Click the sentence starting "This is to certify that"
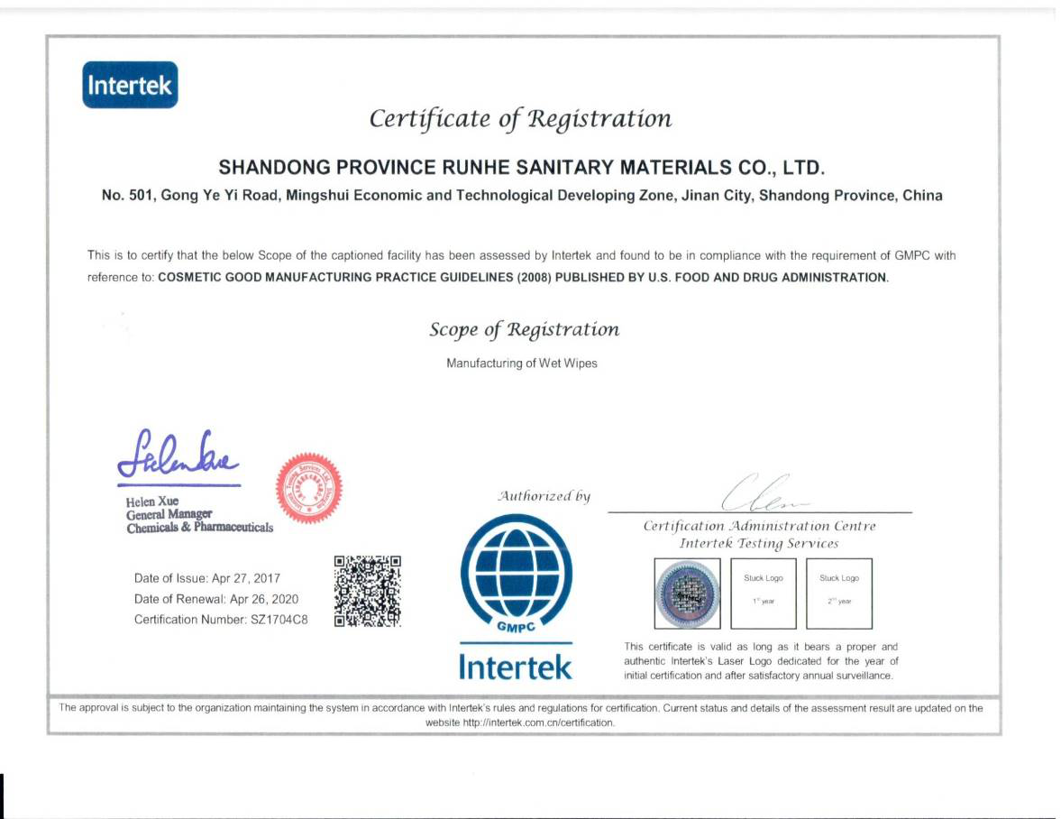Image resolution: width=1061 pixels, height=819 pixels. [521, 267]
